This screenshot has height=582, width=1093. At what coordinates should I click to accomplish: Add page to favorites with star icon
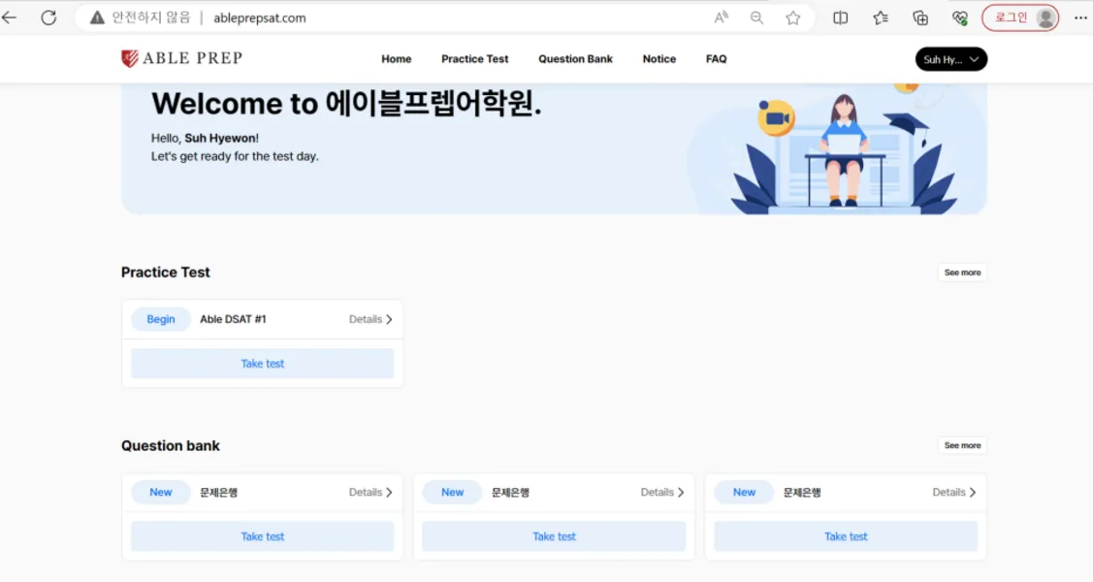792,18
